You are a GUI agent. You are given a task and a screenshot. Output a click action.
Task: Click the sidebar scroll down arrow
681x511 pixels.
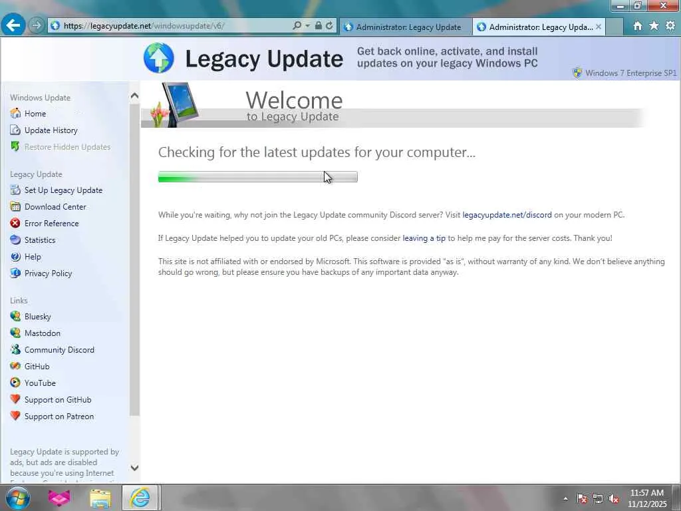[134, 468]
